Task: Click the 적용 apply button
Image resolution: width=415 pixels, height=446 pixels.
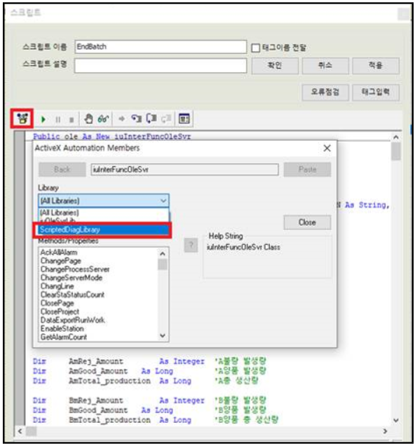Action: click(x=376, y=66)
